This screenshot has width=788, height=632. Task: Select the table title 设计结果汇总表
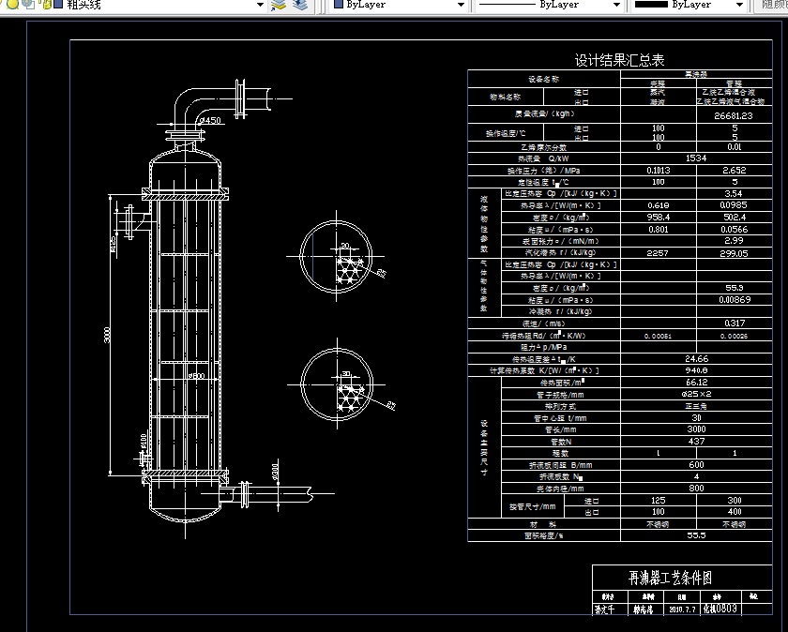click(620, 60)
